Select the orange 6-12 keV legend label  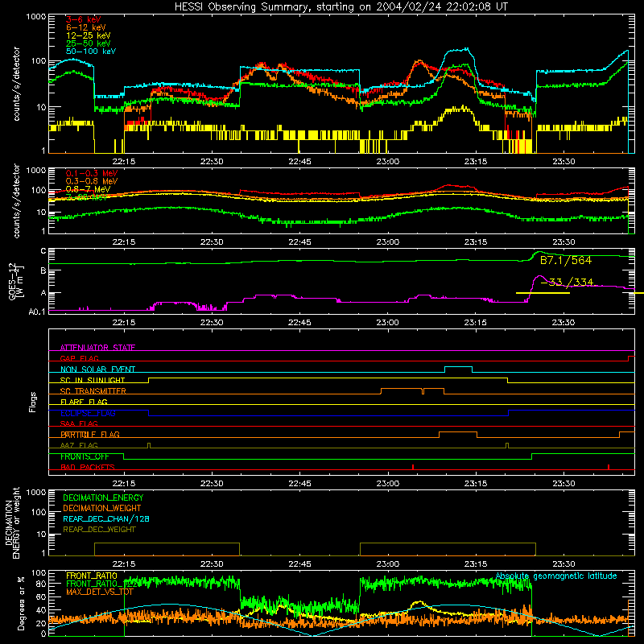coord(86,27)
